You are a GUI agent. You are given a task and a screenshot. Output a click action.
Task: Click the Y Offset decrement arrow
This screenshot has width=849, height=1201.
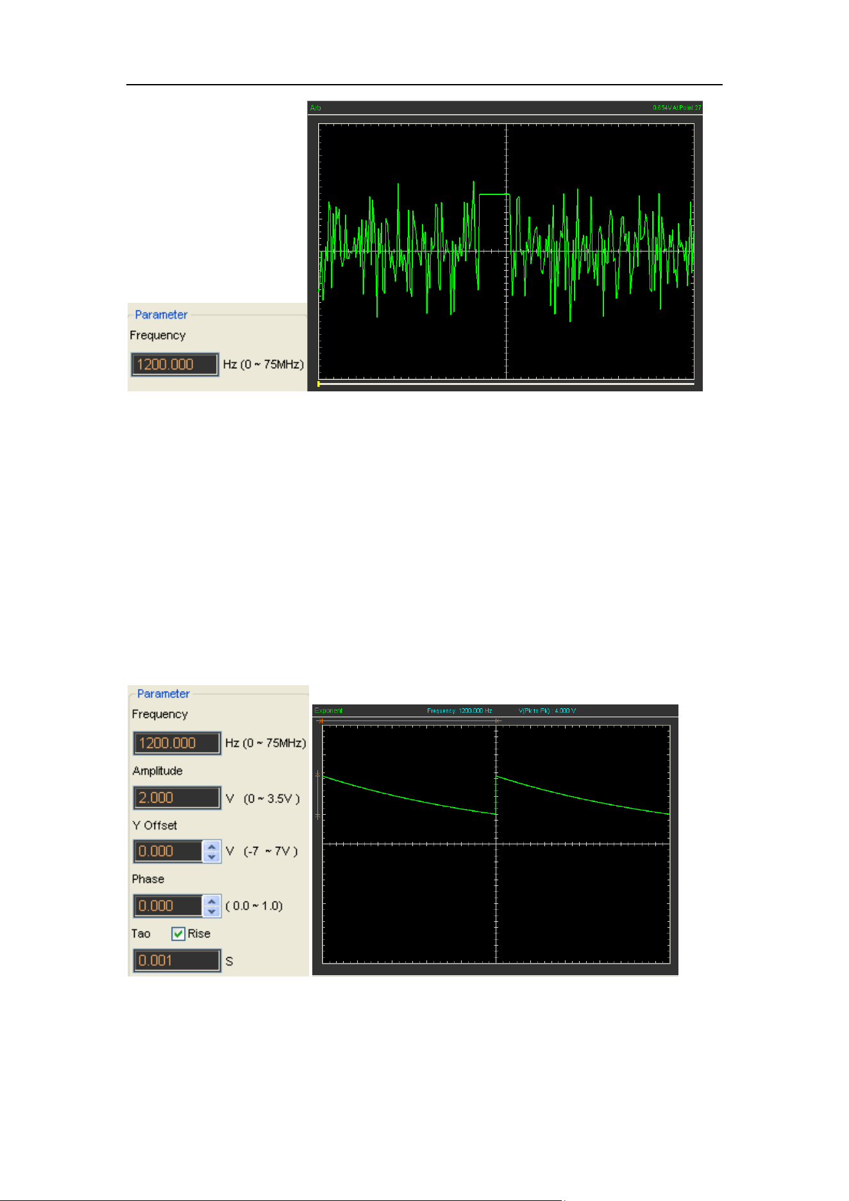pyautogui.click(x=212, y=856)
